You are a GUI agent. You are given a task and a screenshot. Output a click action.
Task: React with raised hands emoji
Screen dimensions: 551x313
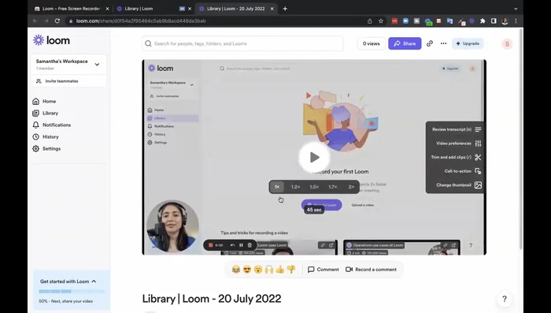pos(269,270)
